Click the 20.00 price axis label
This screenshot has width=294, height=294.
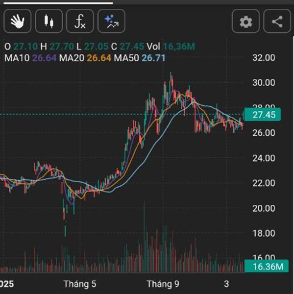click(x=264, y=208)
